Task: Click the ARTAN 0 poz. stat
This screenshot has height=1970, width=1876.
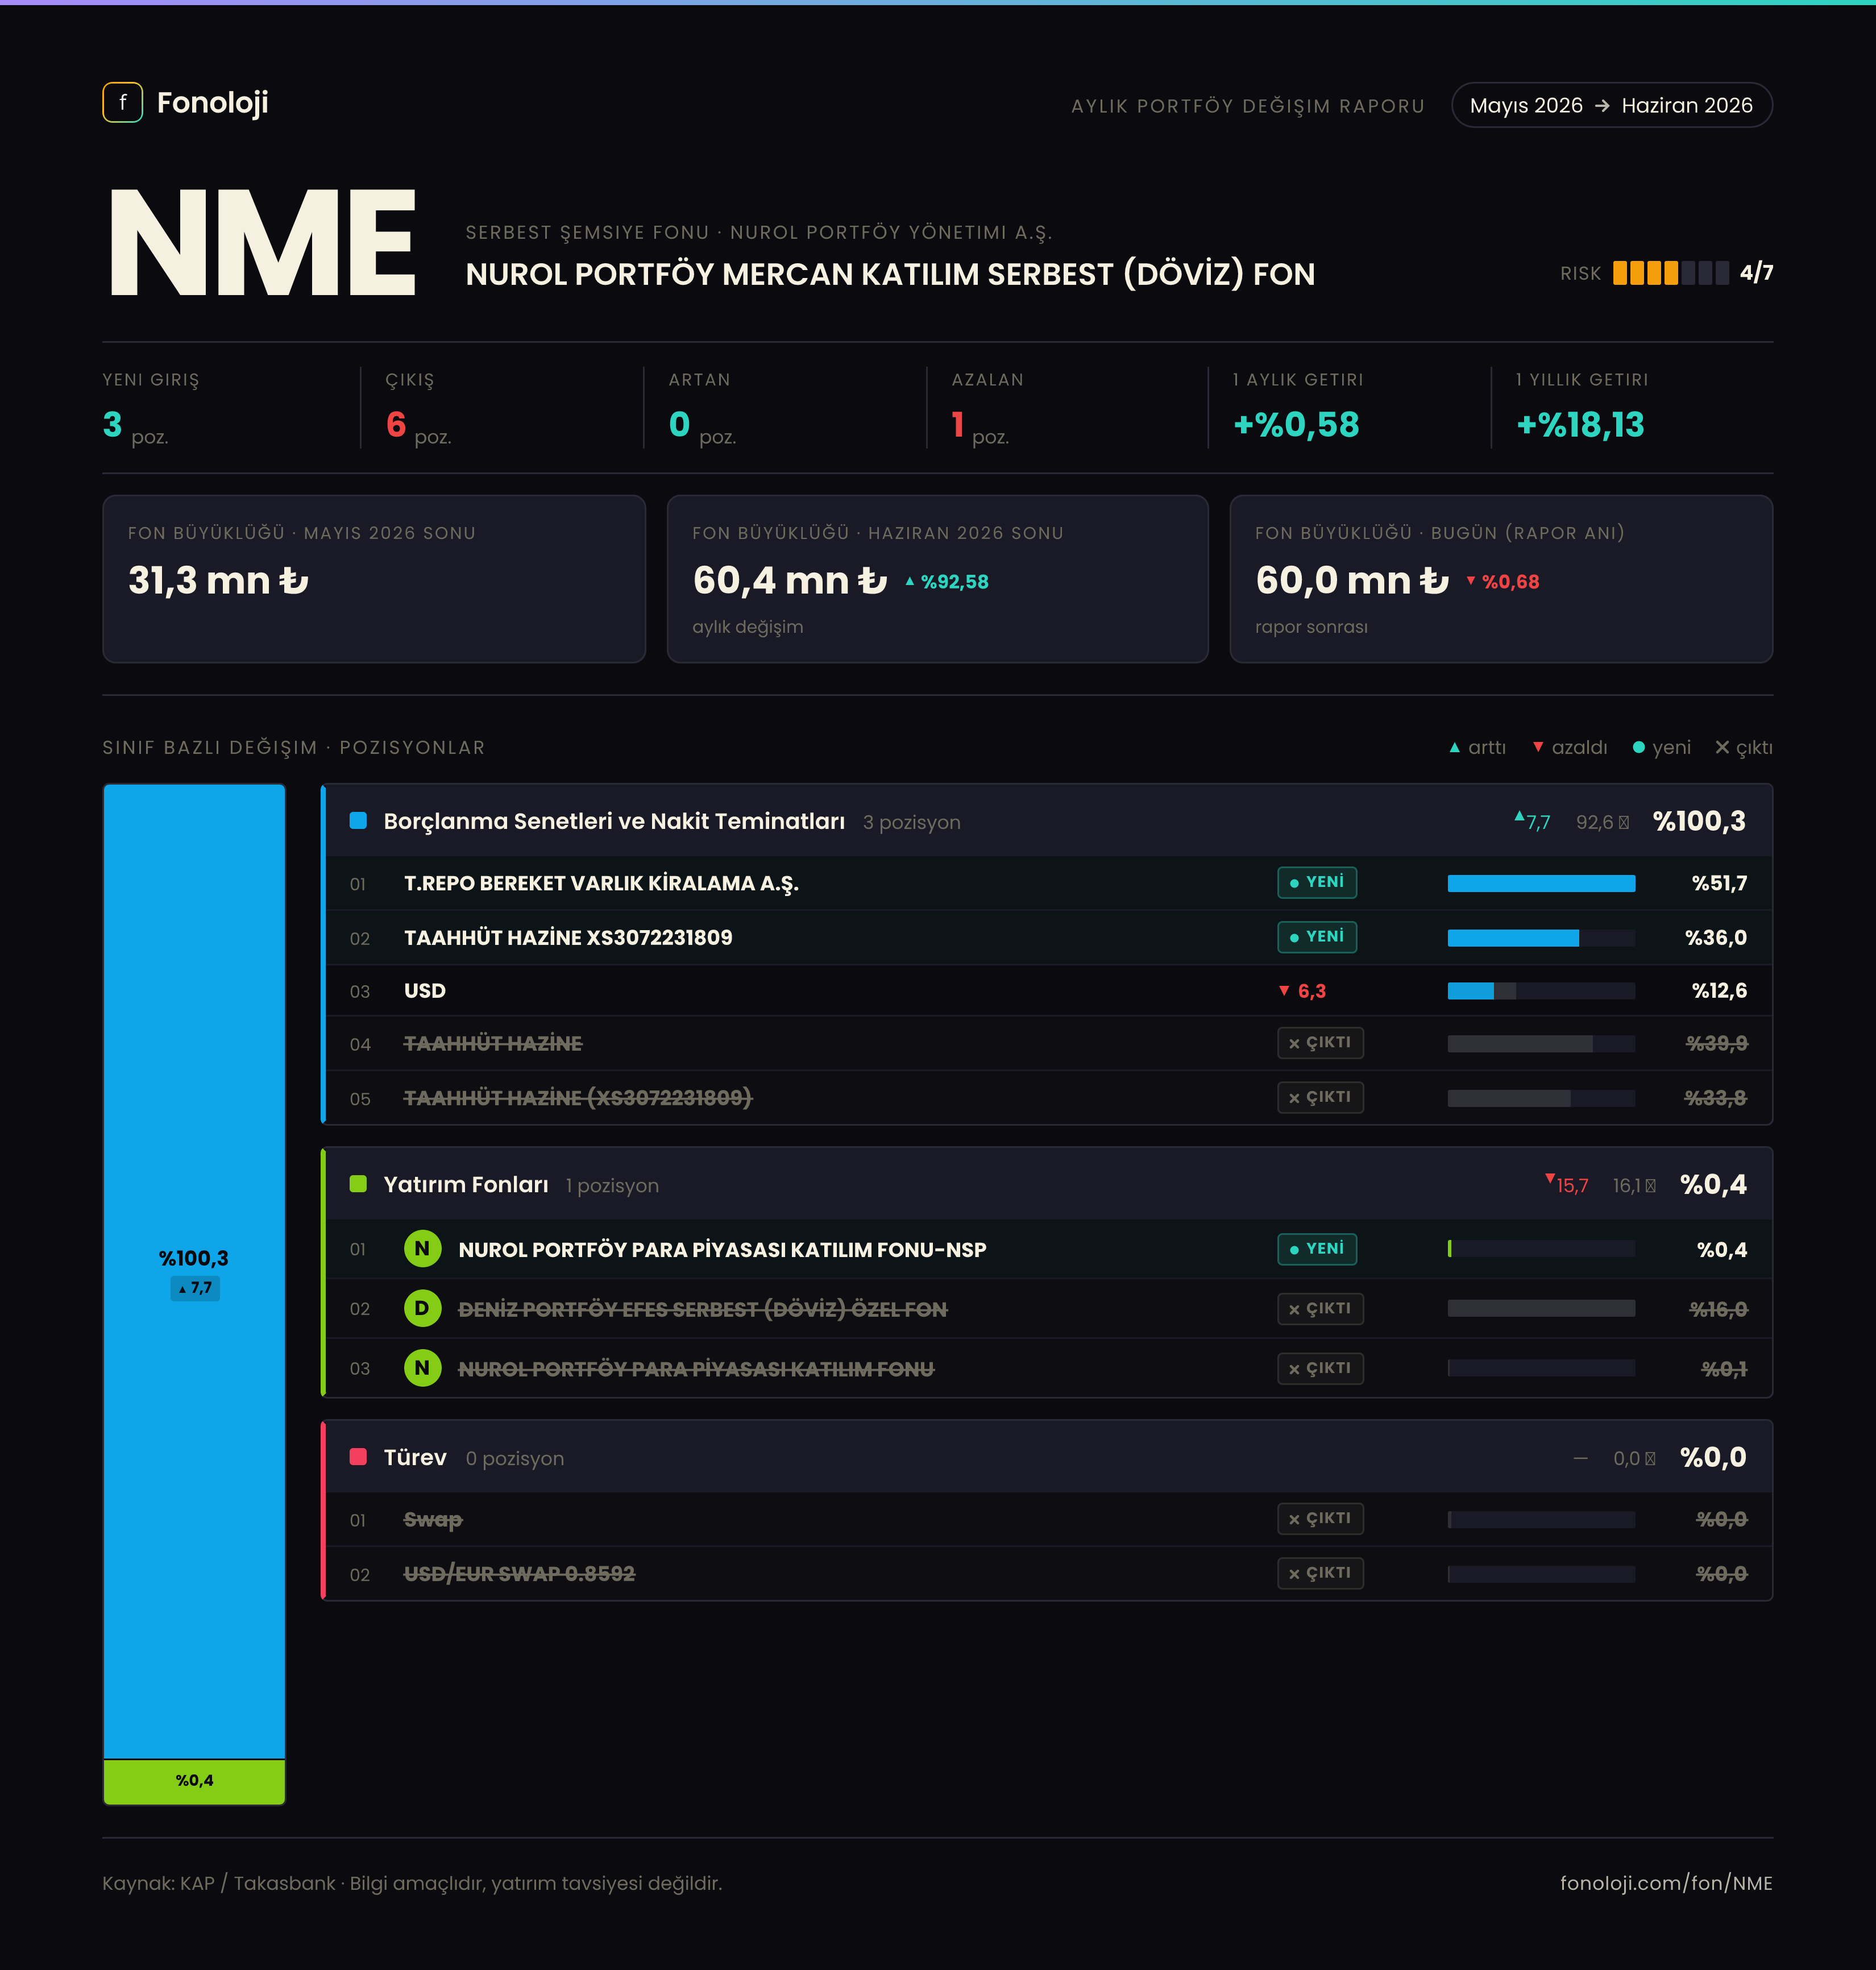Action: [x=703, y=410]
